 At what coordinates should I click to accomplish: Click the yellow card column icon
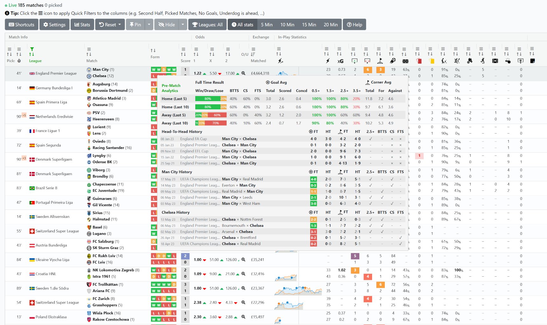point(432,61)
